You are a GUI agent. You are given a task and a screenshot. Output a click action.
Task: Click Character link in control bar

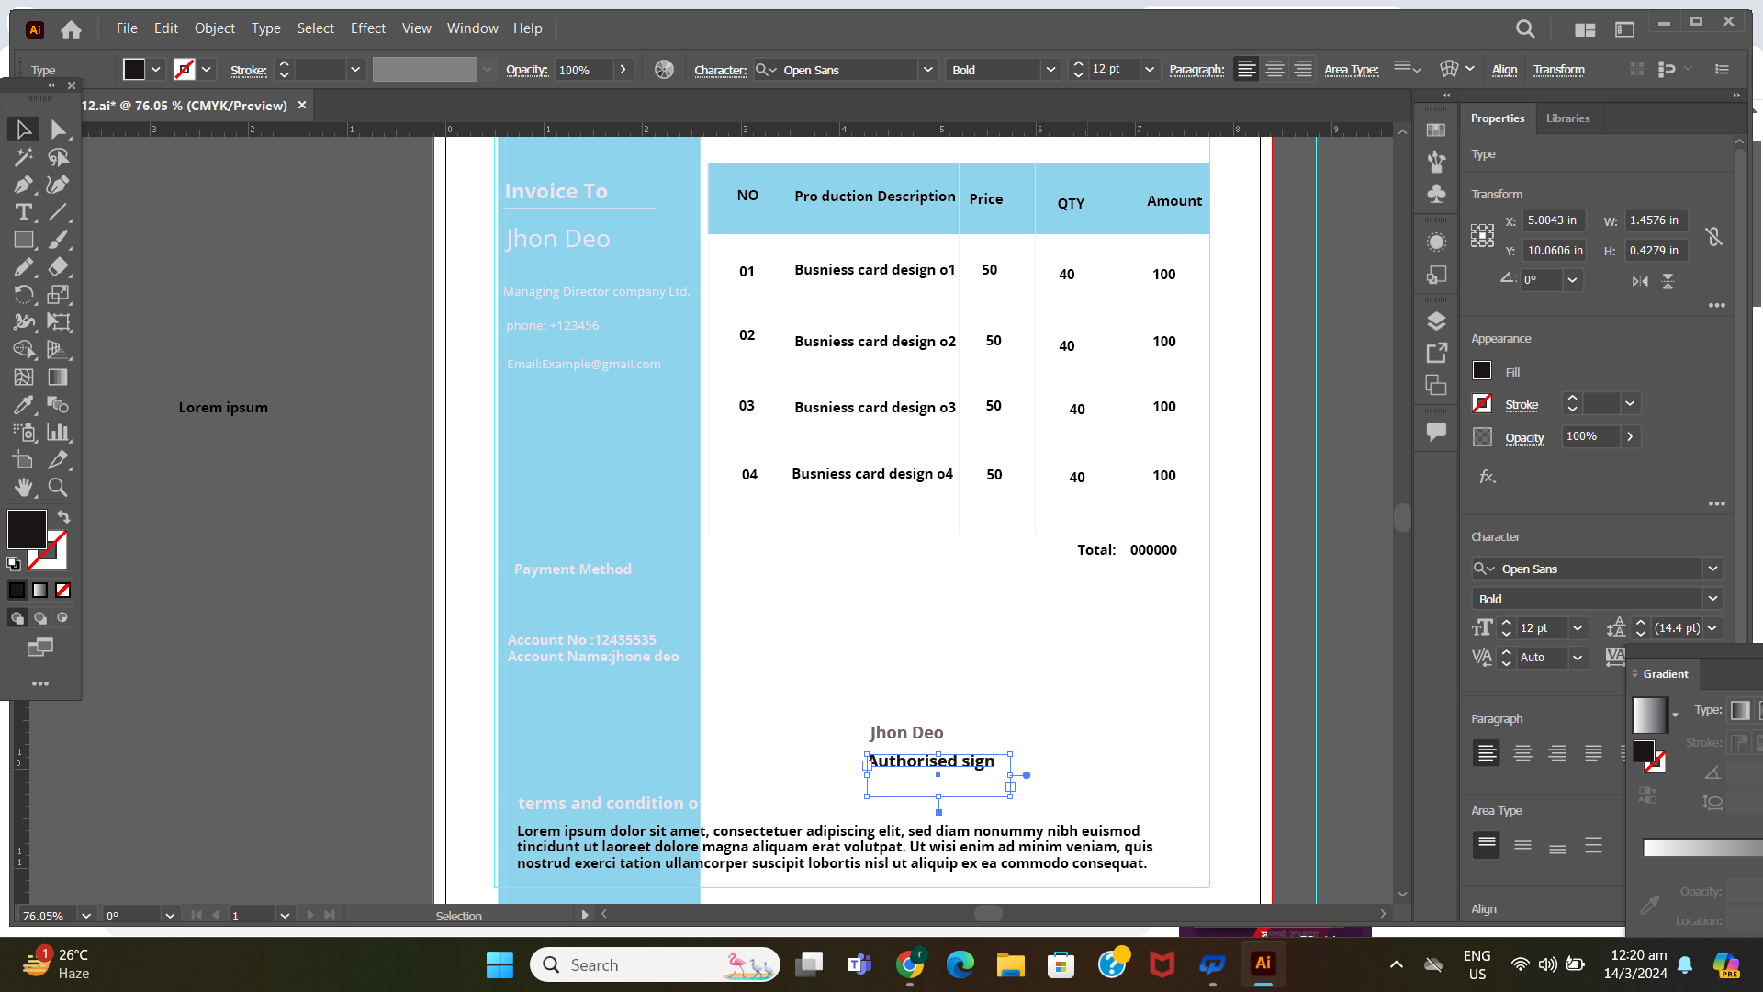(720, 71)
